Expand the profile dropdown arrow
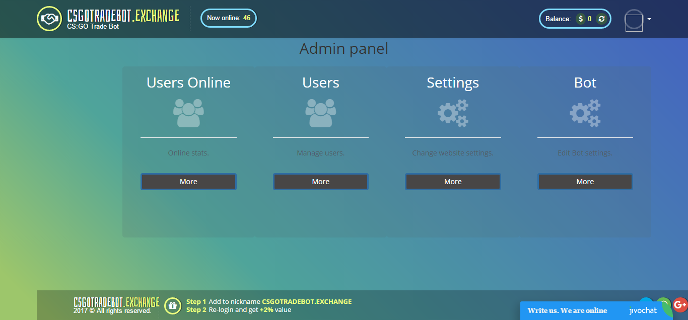Viewport: 688px width, 320px height. (649, 19)
